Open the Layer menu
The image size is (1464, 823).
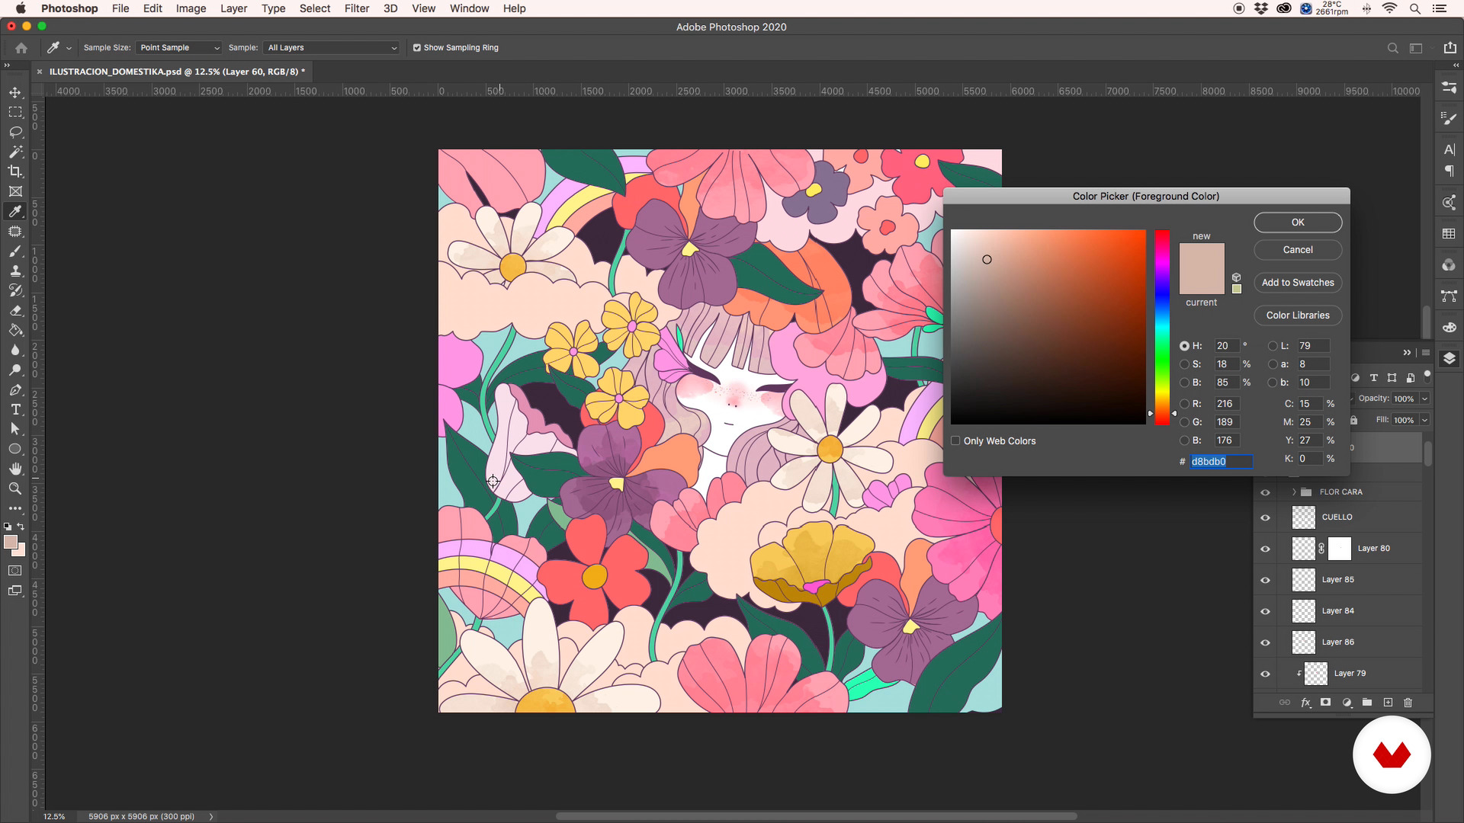click(233, 8)
